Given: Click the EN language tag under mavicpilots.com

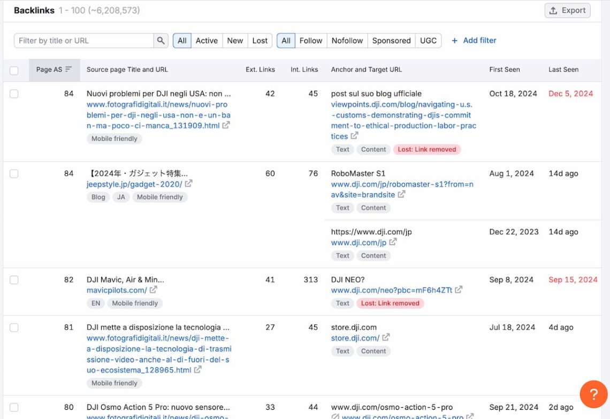Looking at the screenshot, I should (x=96, y=303).
